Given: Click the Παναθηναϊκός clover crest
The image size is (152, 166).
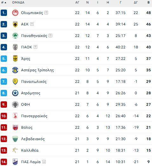Looking at the screenshot, I should click(15, 36).
